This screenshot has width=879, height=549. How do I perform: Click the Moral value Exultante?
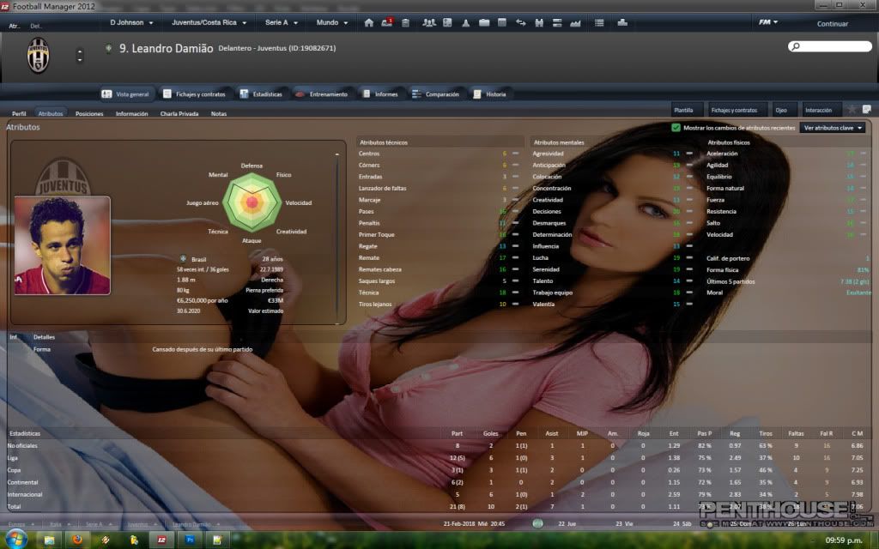pos(858,293)
